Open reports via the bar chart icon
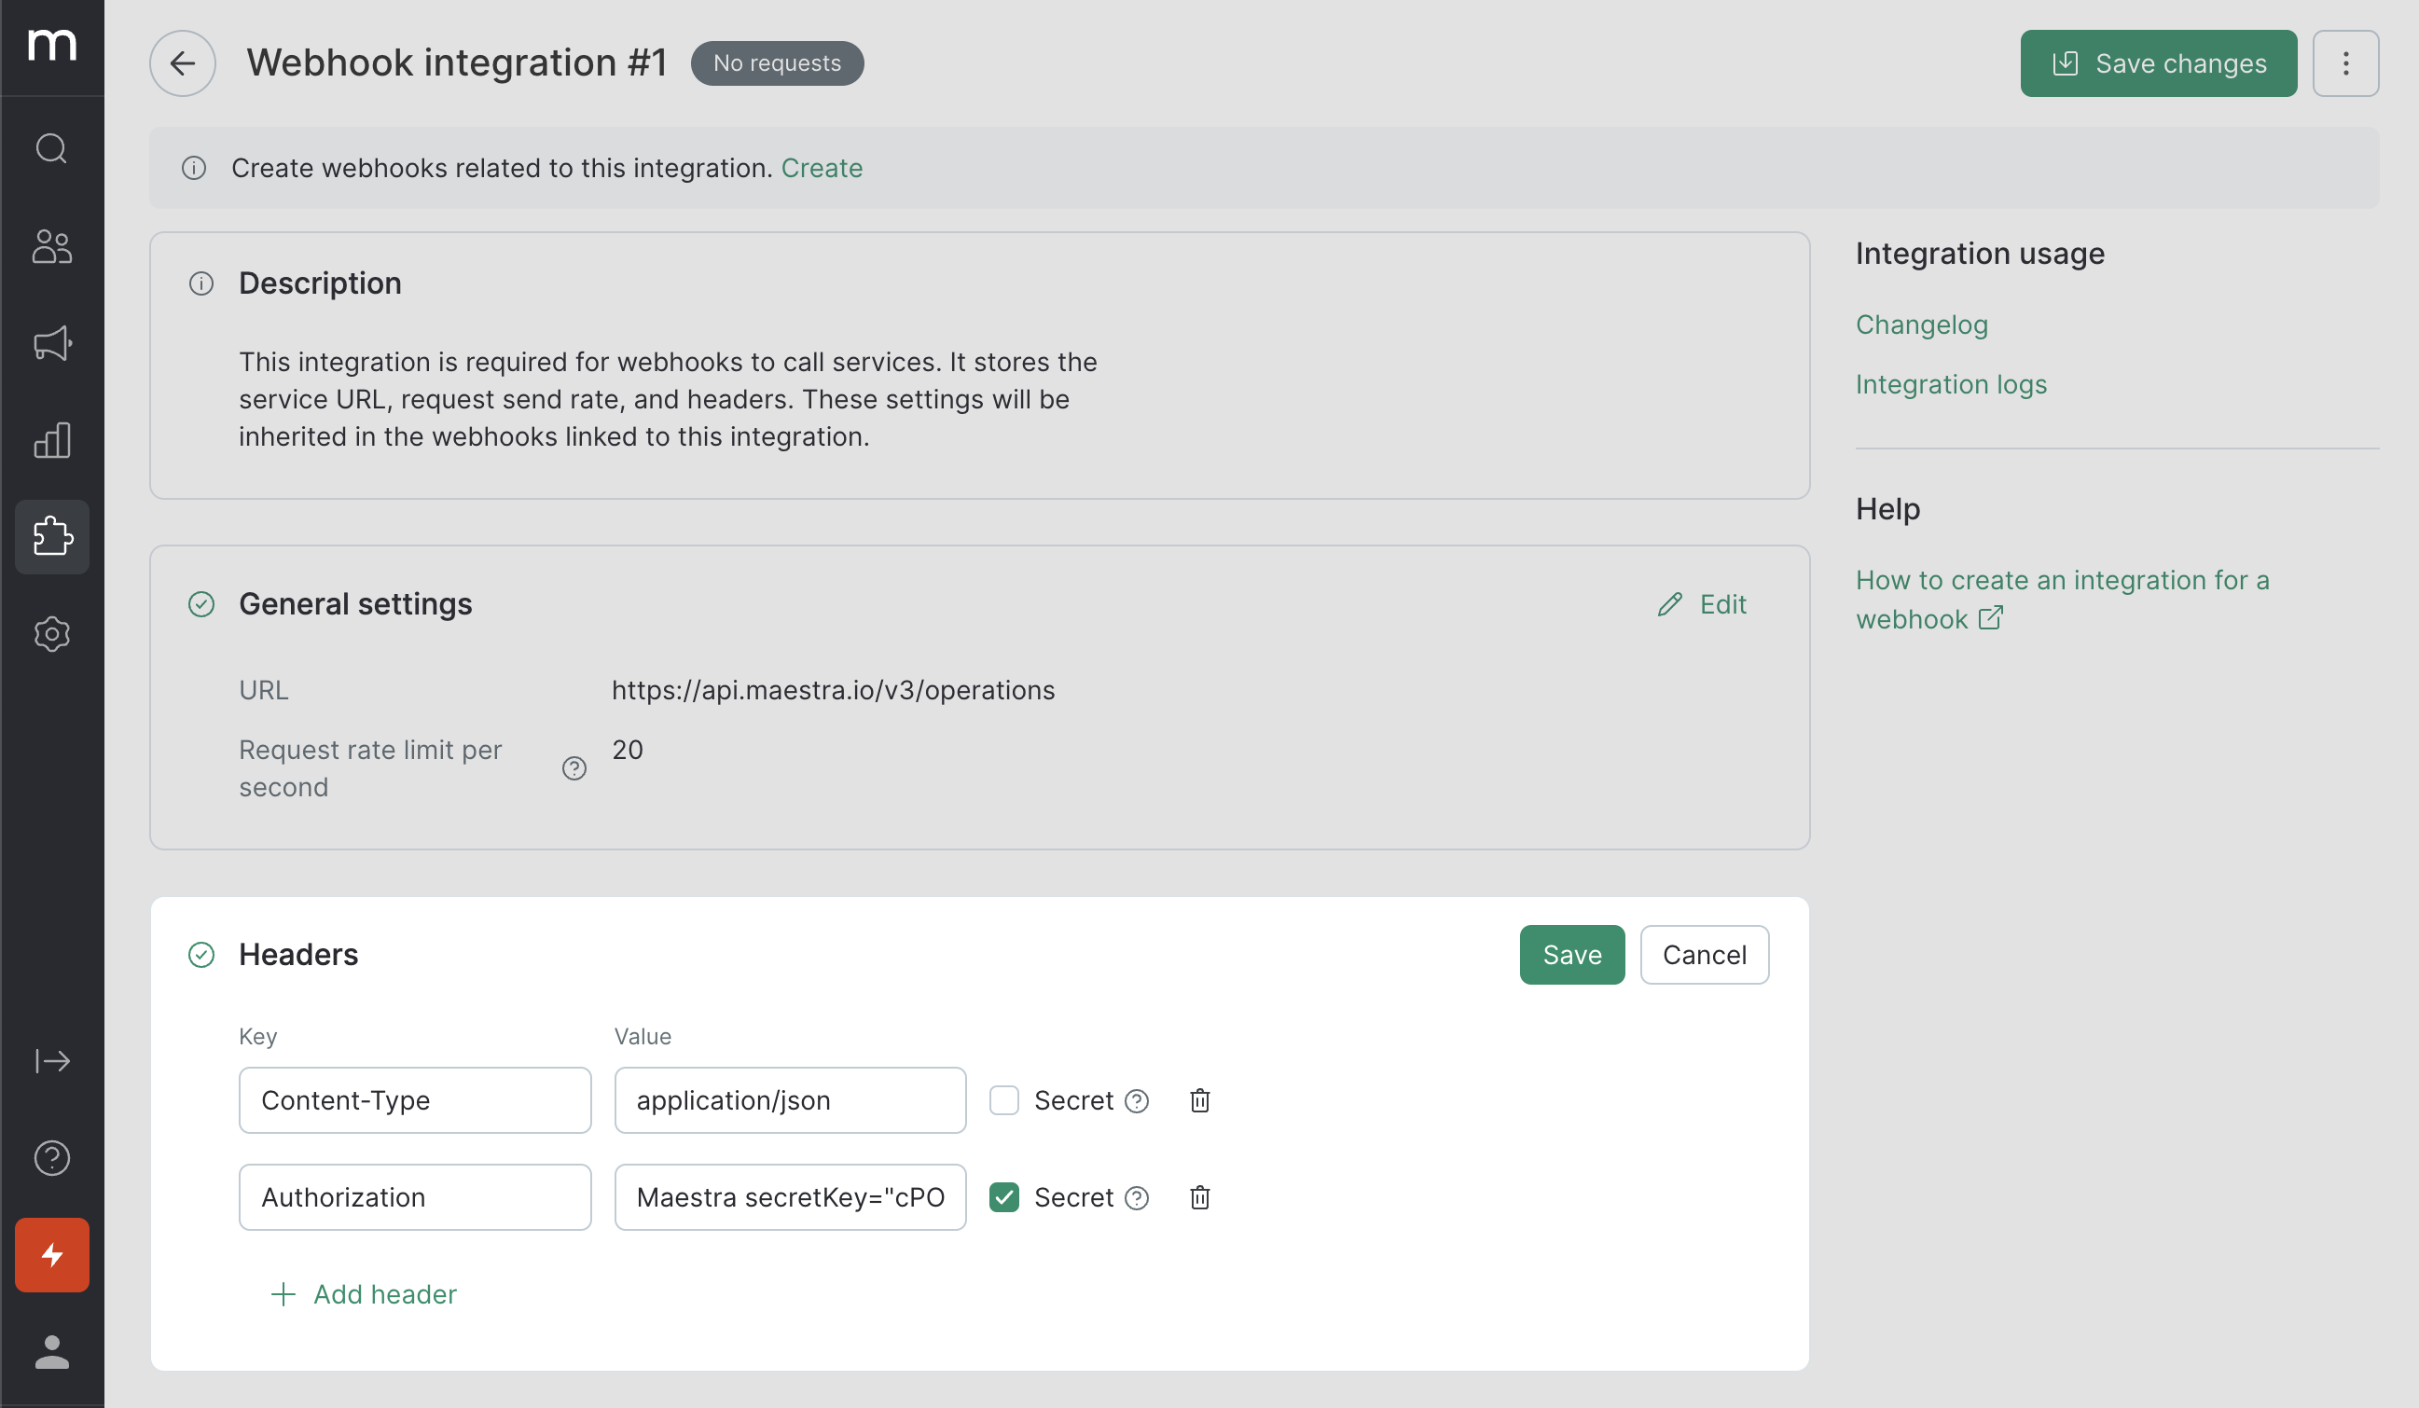2419x1408 pixels. pos(52,440)
